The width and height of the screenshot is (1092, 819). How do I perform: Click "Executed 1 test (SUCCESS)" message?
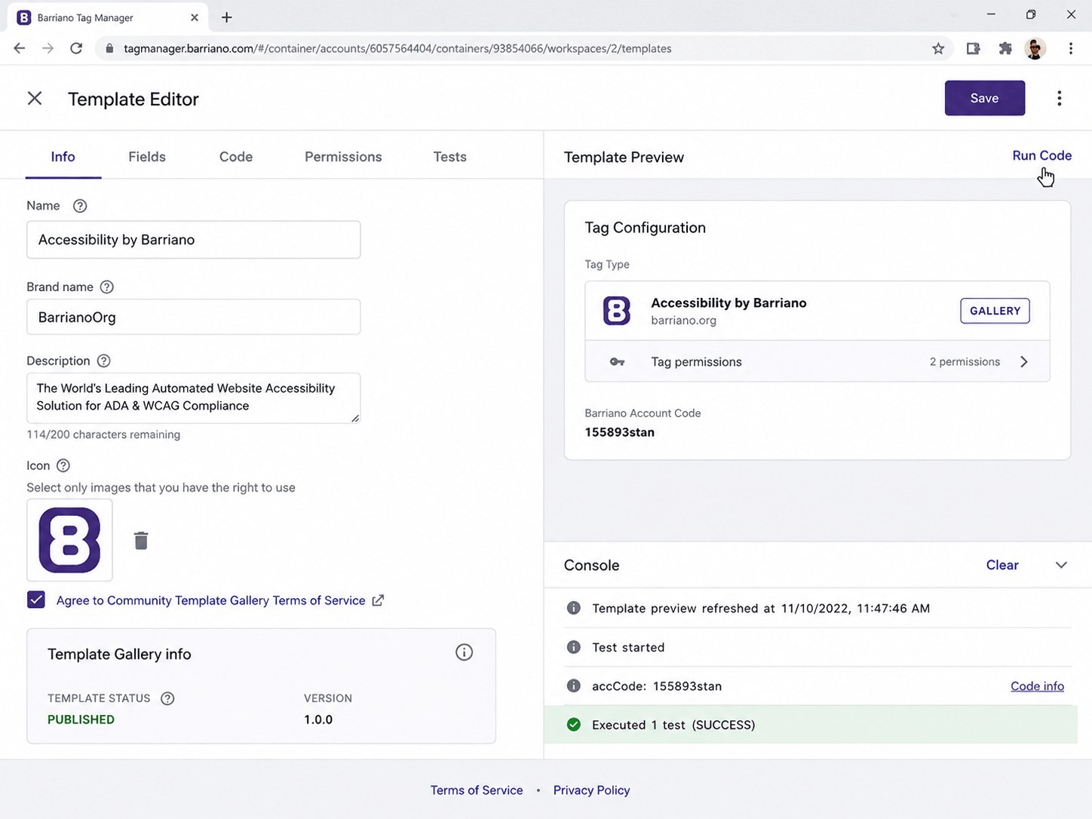(673, 725)
